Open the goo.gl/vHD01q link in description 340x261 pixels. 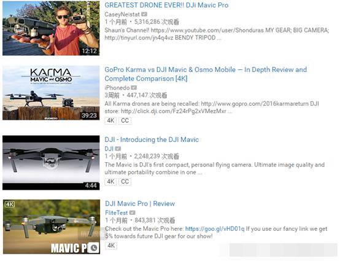pyautogui.click(x=215, y=228)
